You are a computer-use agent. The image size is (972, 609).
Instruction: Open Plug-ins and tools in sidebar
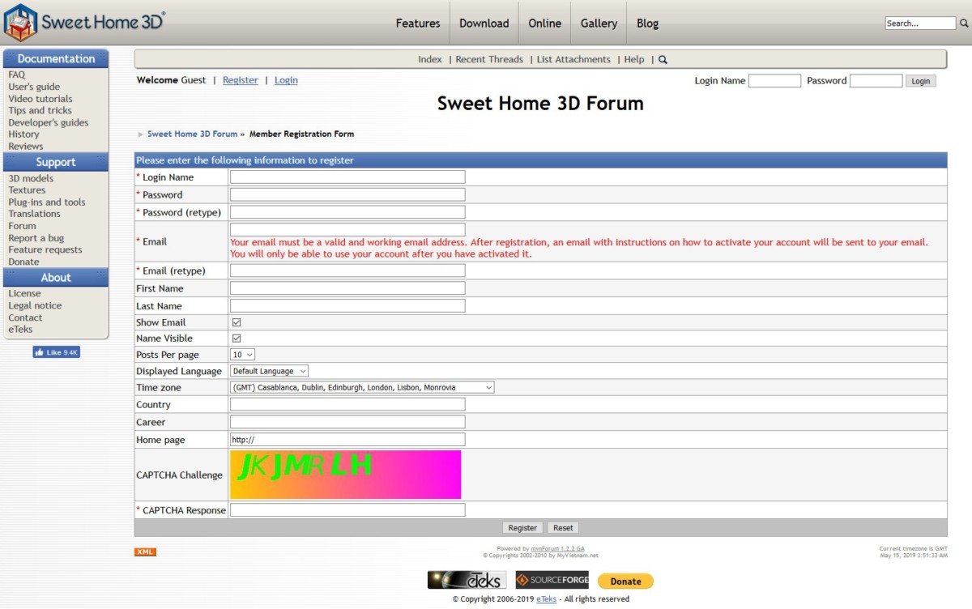(47, 202)
